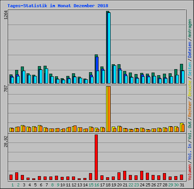This screenshot has width=194, height=189.
Task: Click the "Volumen" legend label
Action: (x=190, y=172)
